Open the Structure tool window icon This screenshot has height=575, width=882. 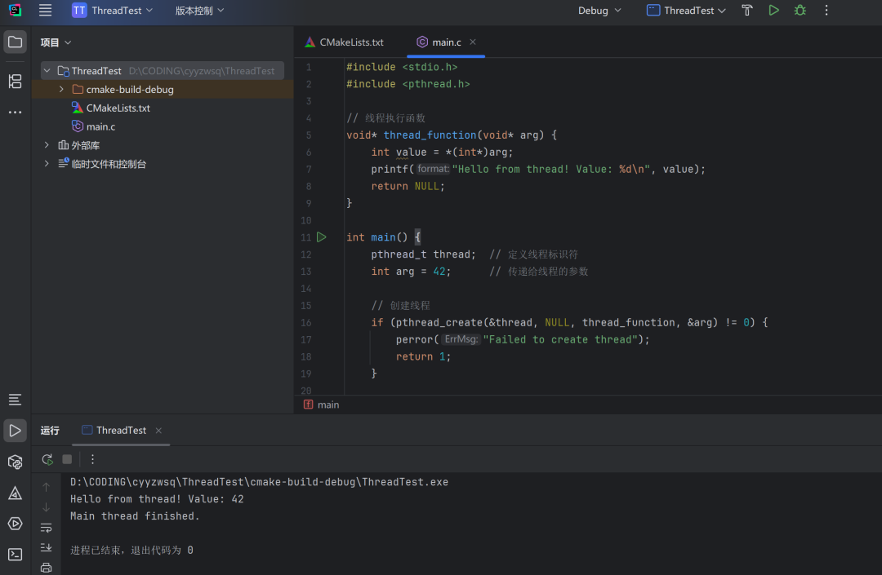[15, 81]
